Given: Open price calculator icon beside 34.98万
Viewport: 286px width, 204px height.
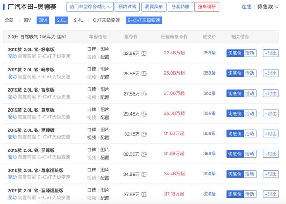Looking at the screenshot, I should tap(144, 174).
